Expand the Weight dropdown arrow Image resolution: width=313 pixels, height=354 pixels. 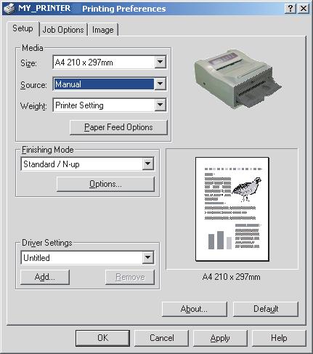click(x=160, y=105)
